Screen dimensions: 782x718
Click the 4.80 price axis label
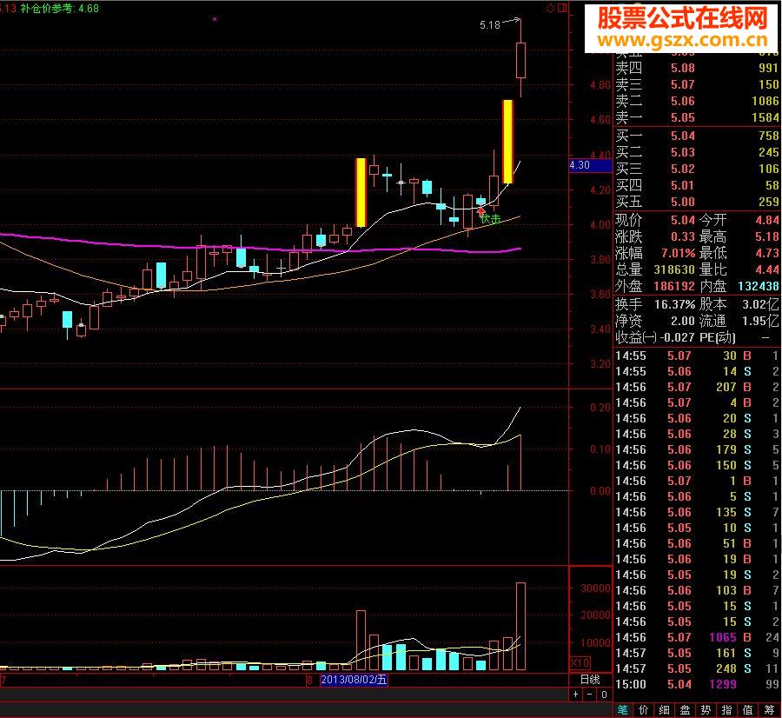(x=600, y=85)
